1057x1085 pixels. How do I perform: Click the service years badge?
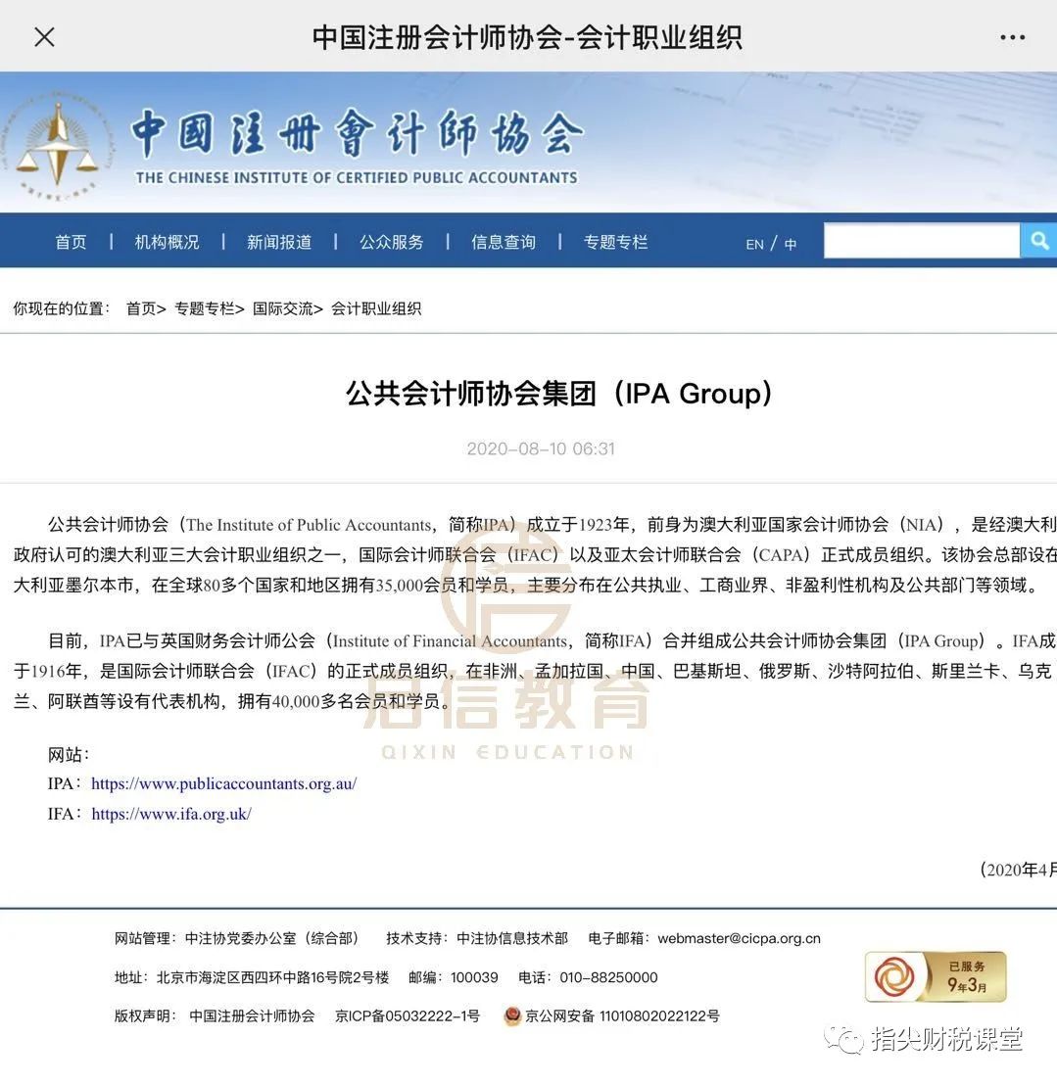click(x=936, y=976)
